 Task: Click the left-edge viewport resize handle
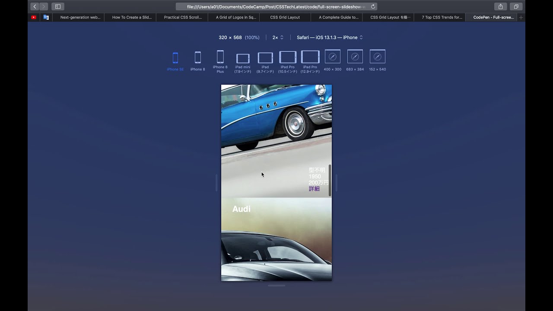(x=216, y=183)
